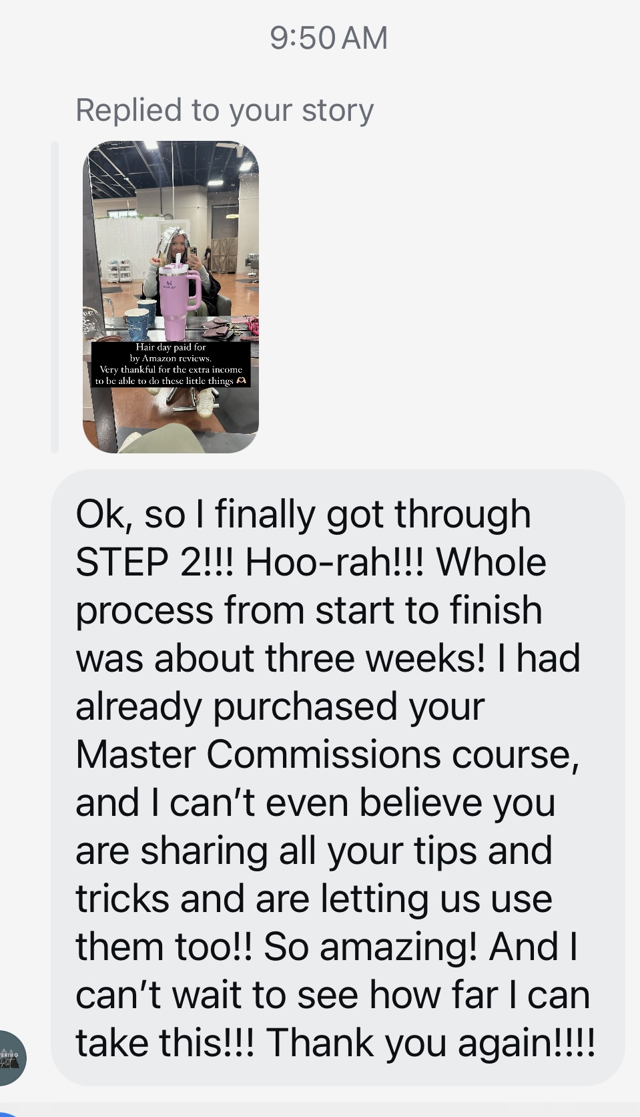This screenshot has height=1117, width=640.
Task: Tap the gray vertical reply bar beside the story
Action: [x=55, y=297]
